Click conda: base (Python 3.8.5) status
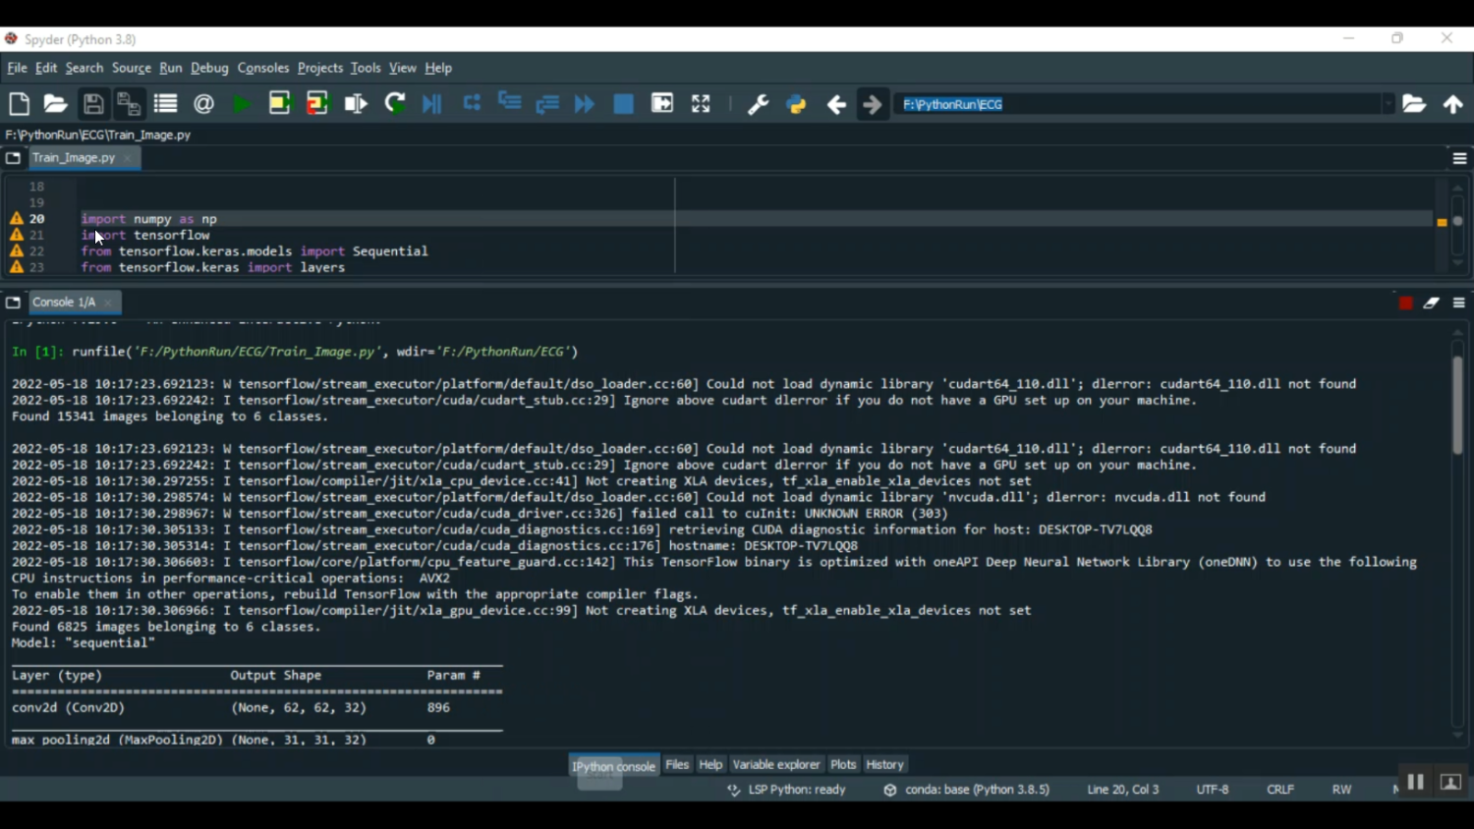 click(967, 790)
